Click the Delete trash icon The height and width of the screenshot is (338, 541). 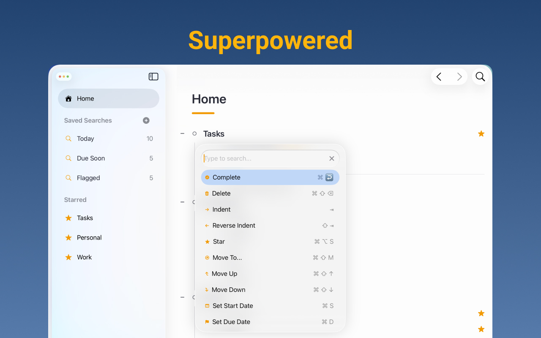tap(207, 194)
